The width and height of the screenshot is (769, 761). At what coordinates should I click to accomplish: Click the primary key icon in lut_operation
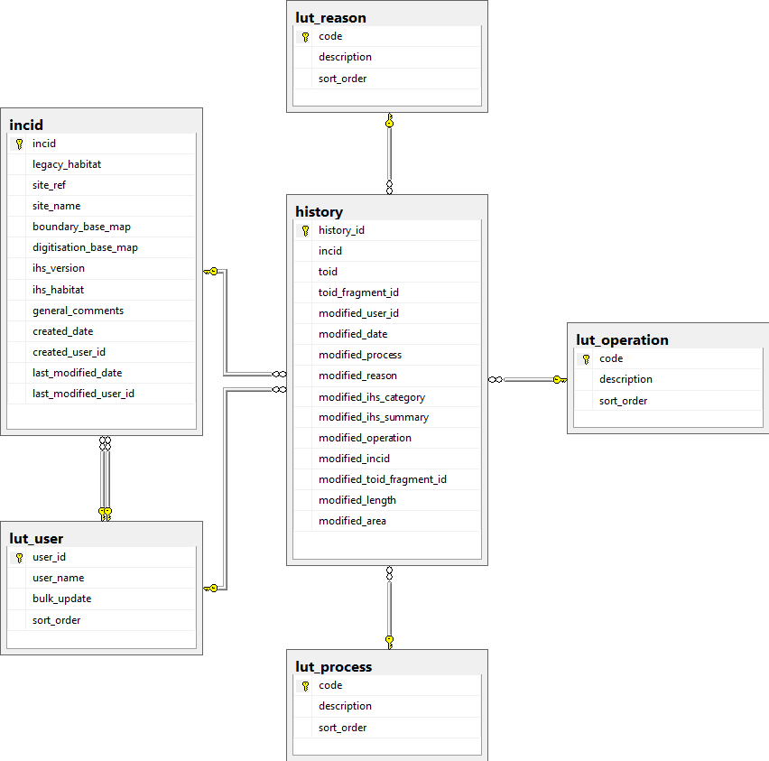(x=585, y=357)
